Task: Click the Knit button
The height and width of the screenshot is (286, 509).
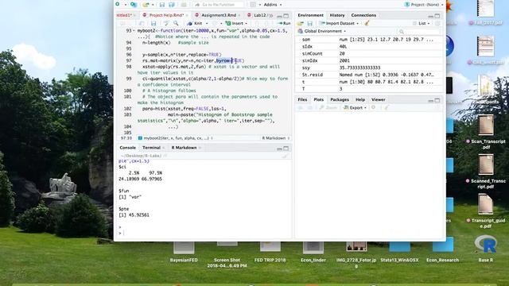Action: click(195, 23)
